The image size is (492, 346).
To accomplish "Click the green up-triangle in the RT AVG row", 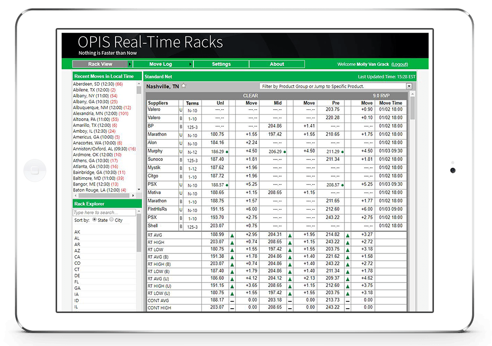I will 232,235.
